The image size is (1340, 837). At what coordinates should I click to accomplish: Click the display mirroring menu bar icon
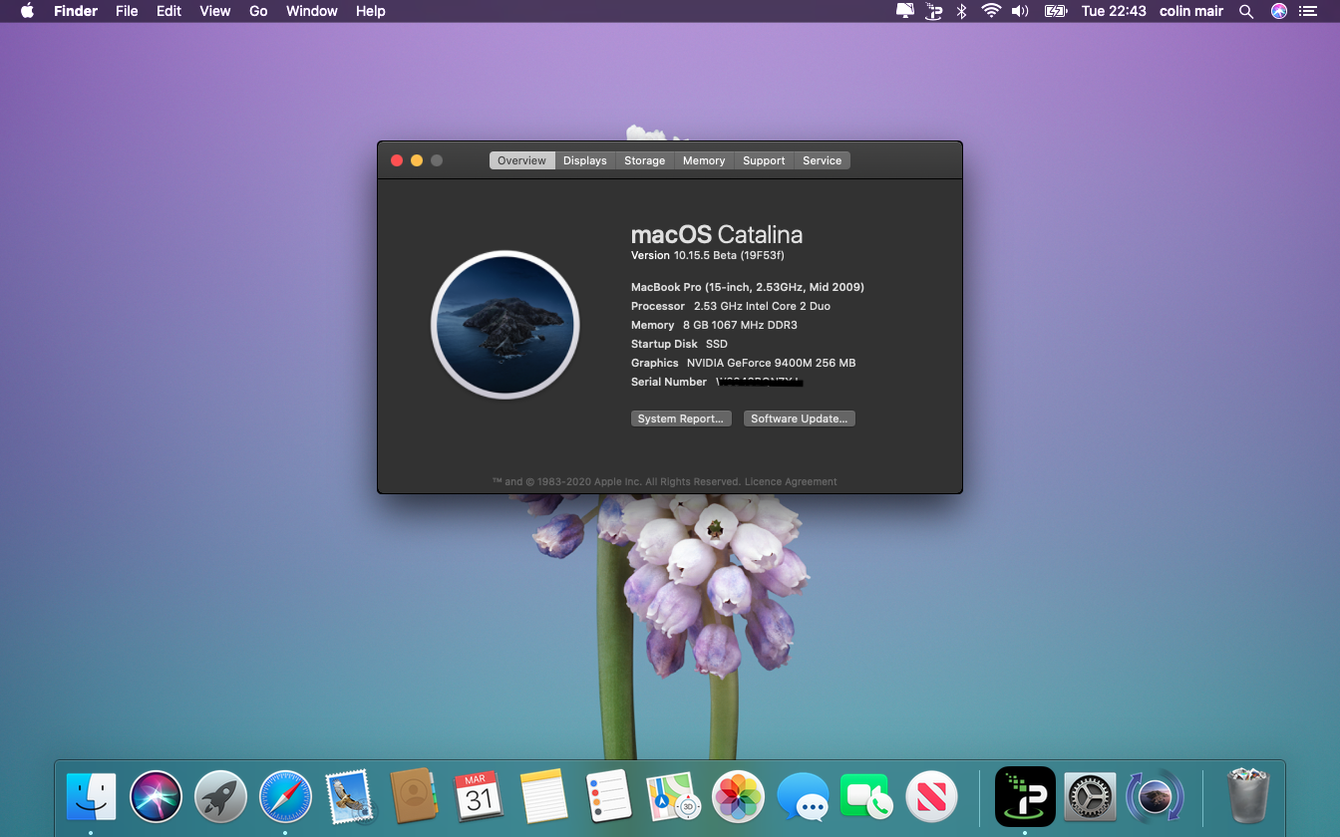(905, 11)
